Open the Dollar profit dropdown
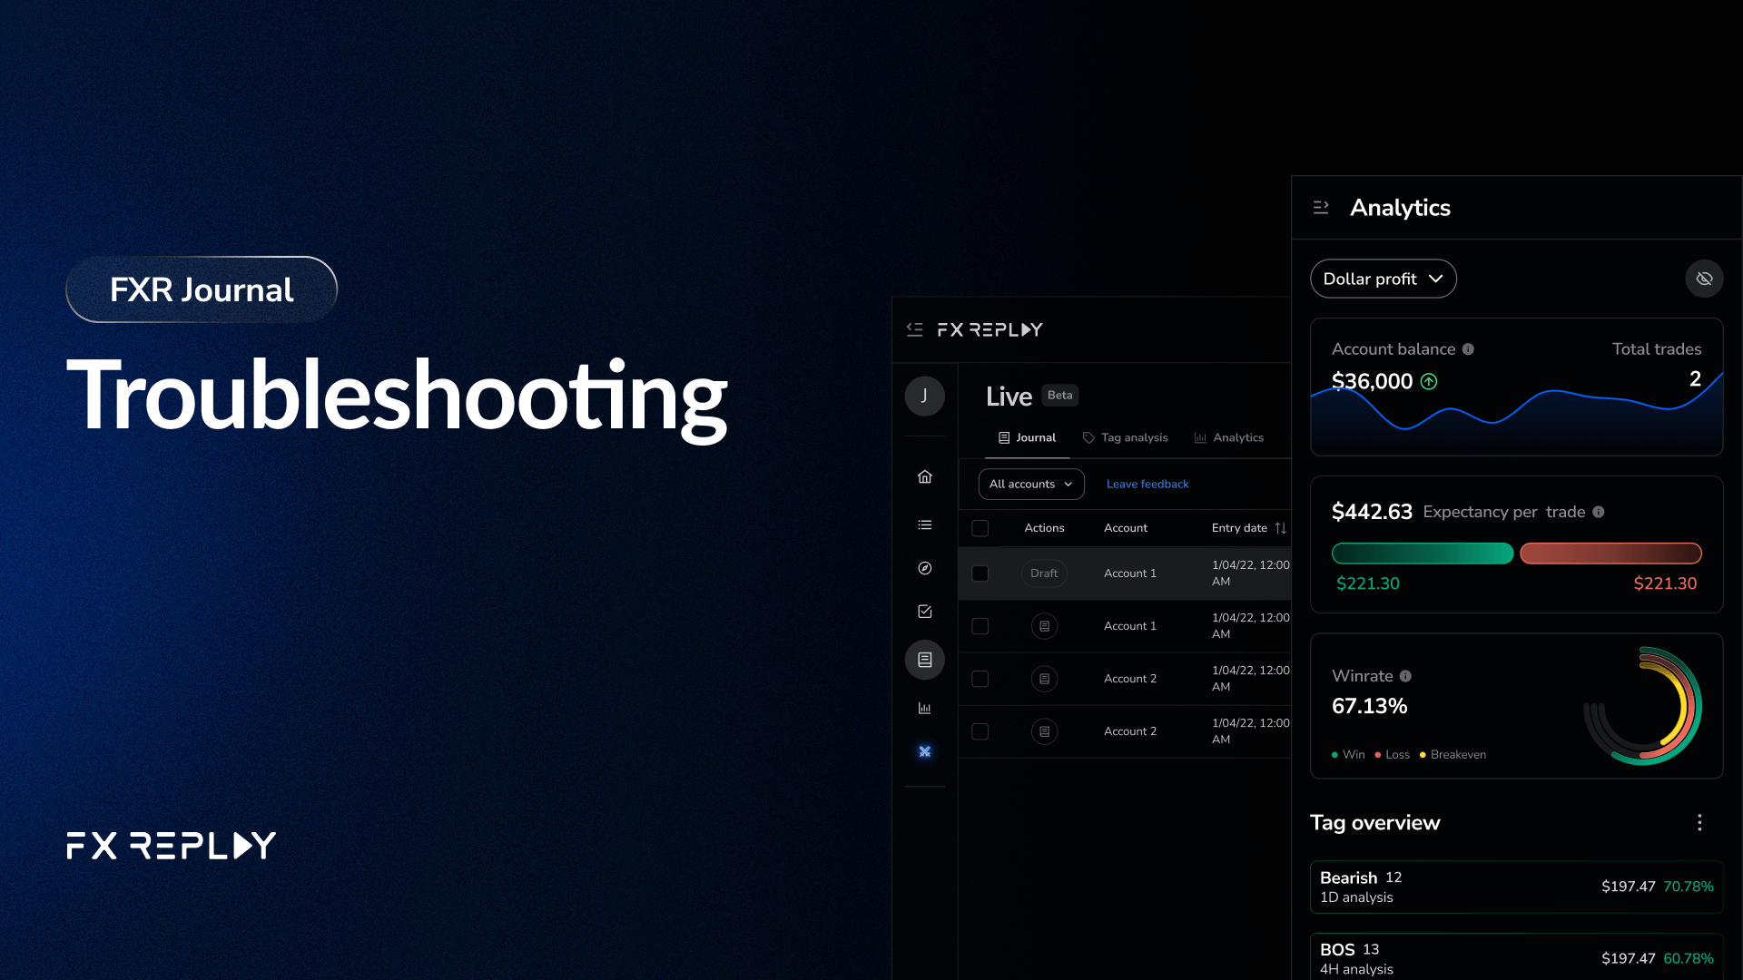 click(x=1383, y=279)
